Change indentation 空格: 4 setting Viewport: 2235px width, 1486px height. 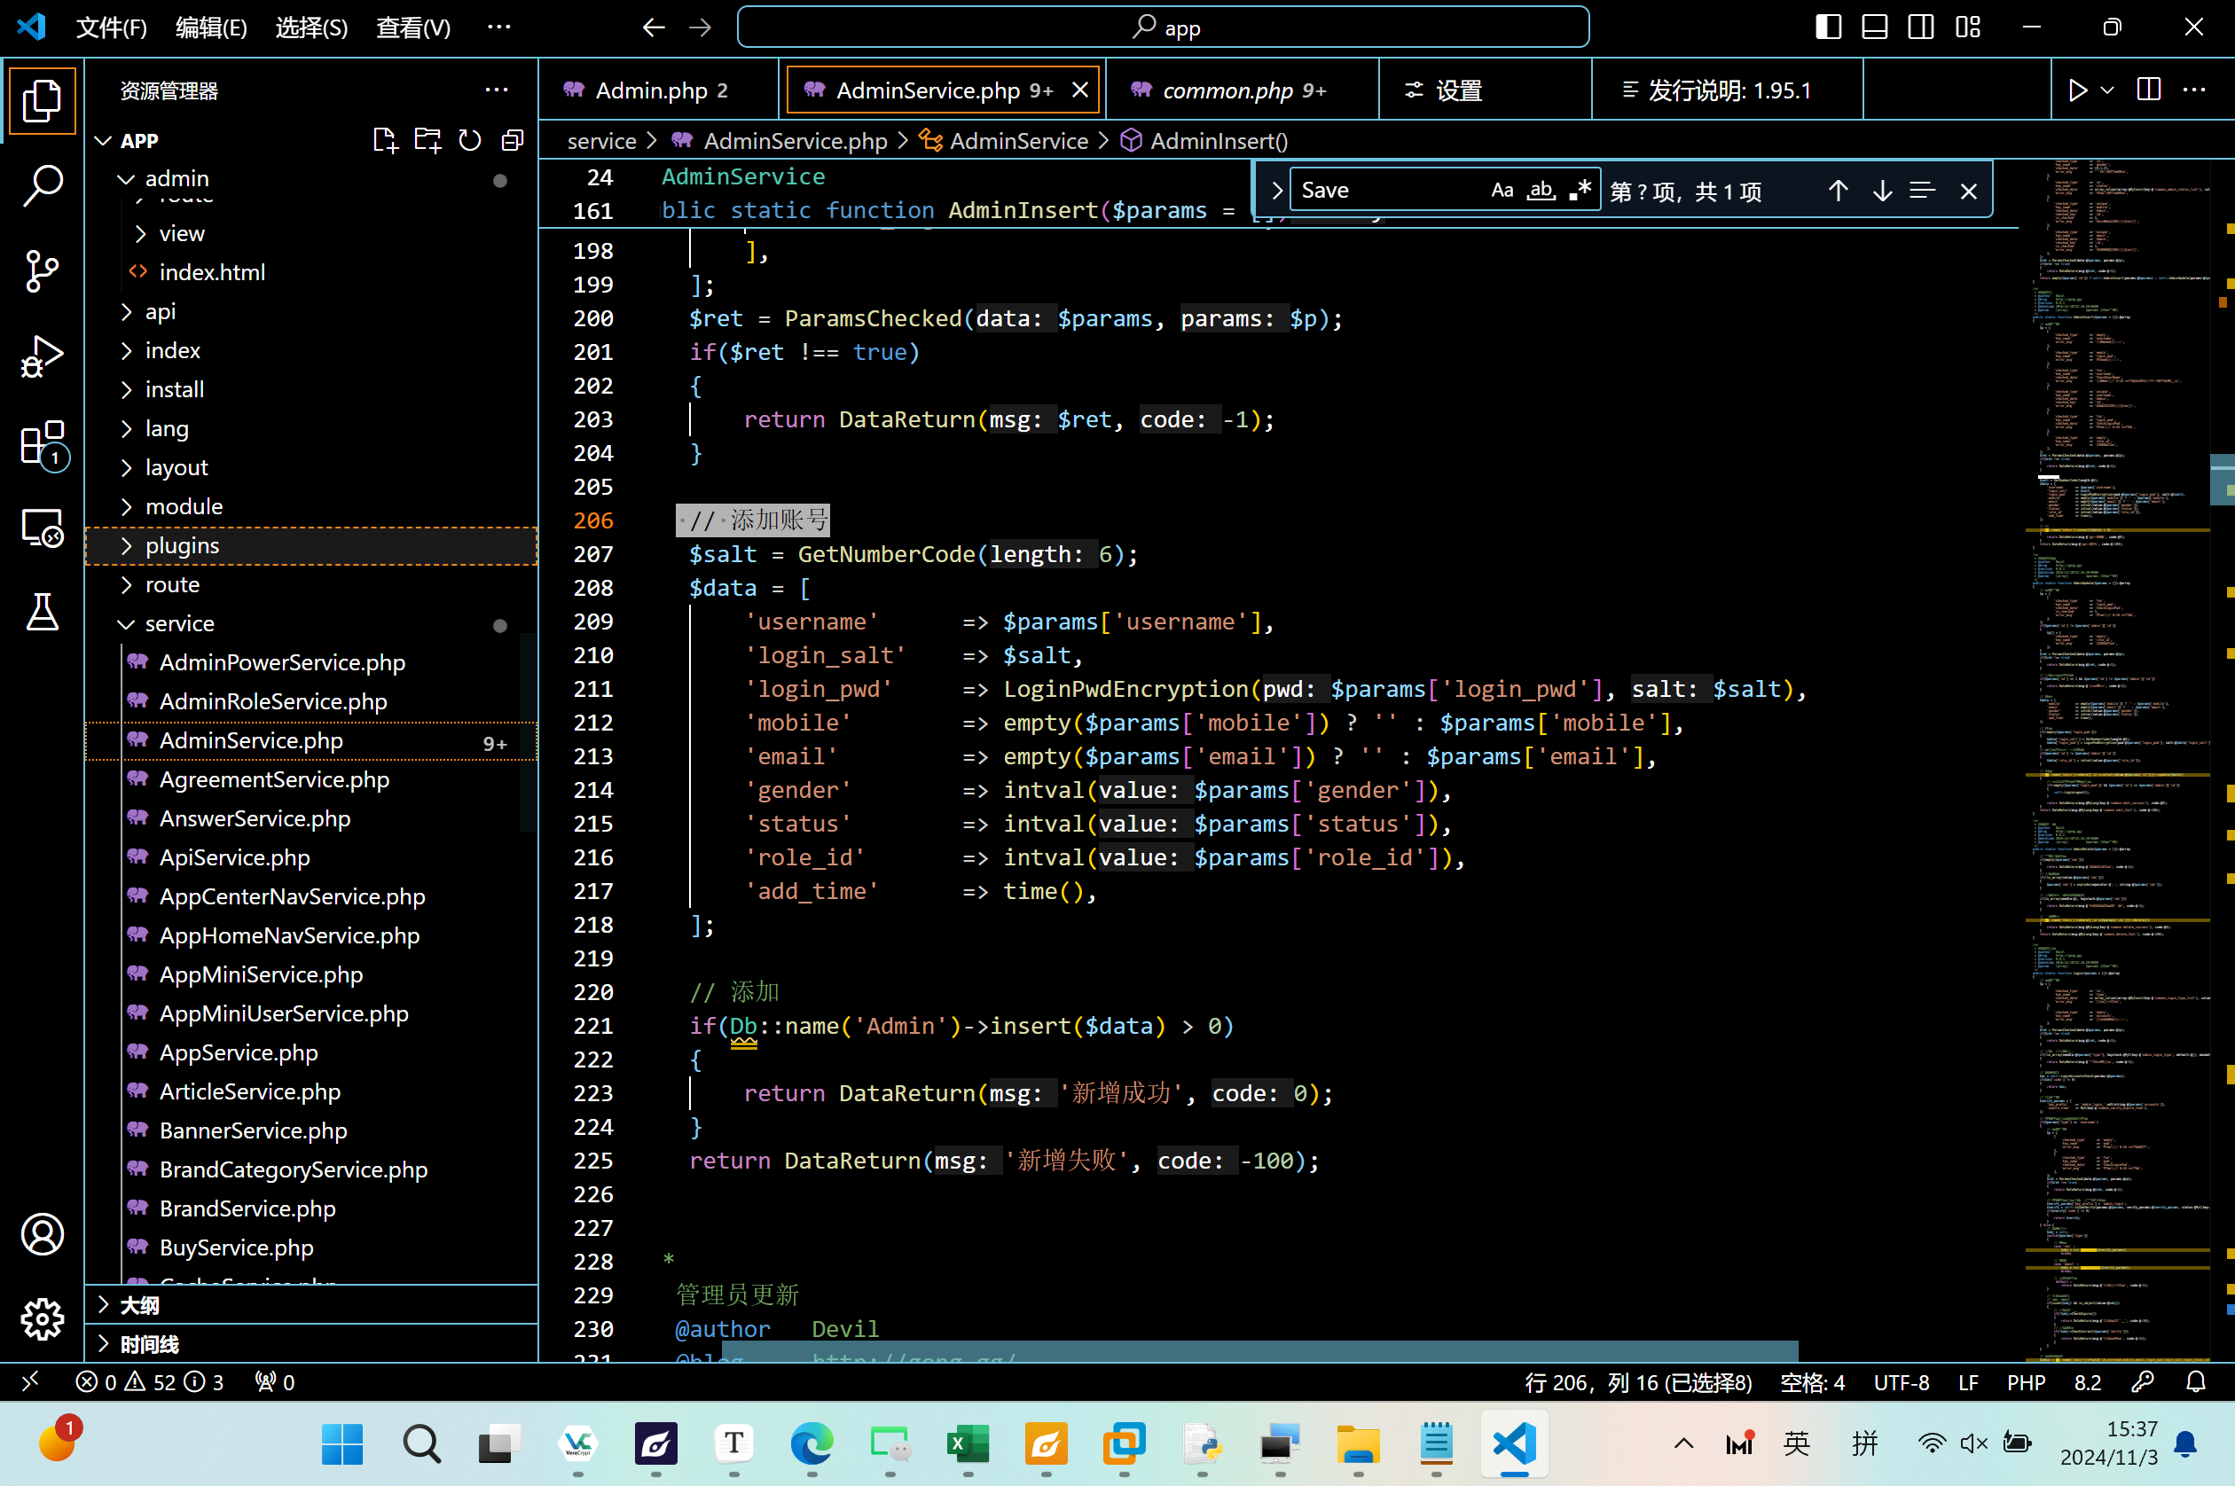(x=1811, y=1381)
